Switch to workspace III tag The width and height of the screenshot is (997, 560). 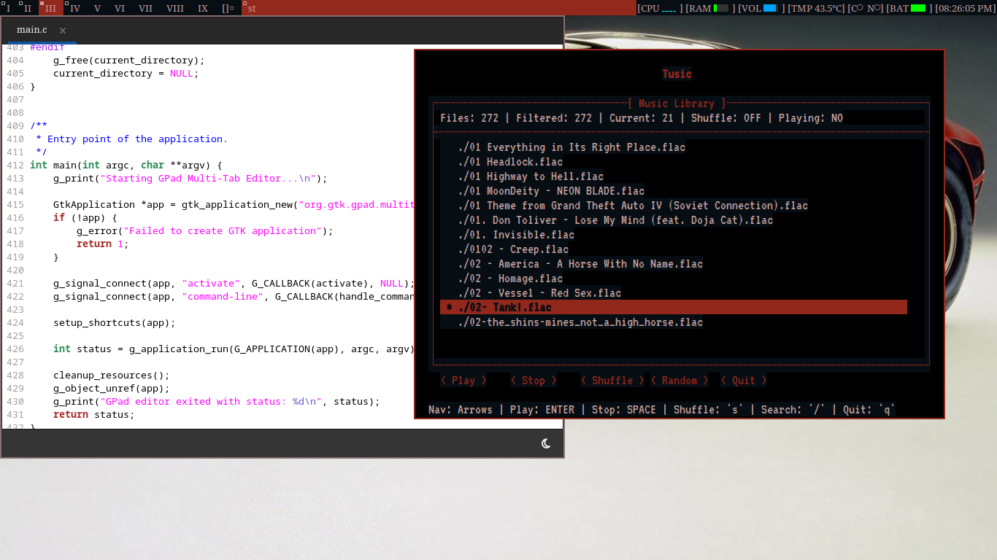click(x=50, y=8)
